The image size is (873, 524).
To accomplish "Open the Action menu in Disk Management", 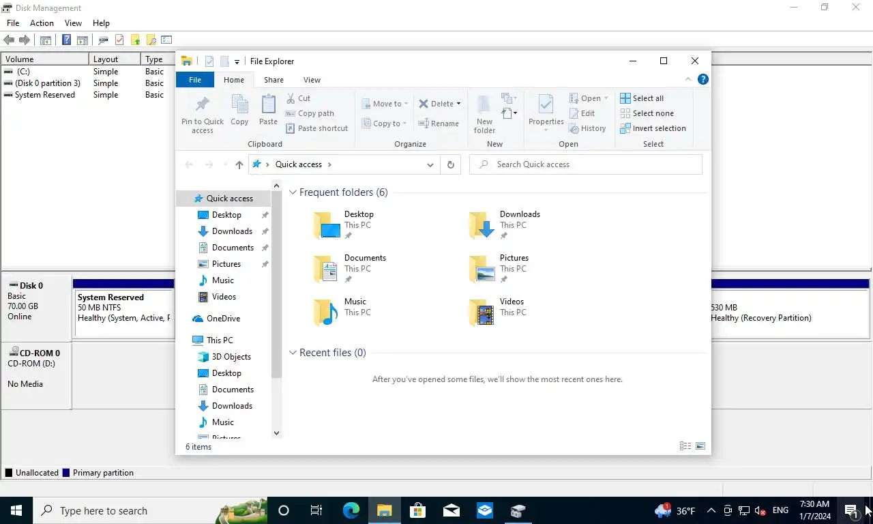I will [x=42, y=23].
